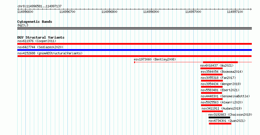
Task: Select the red bar under nsv5925563 Almarri2020
Action: 212,105
